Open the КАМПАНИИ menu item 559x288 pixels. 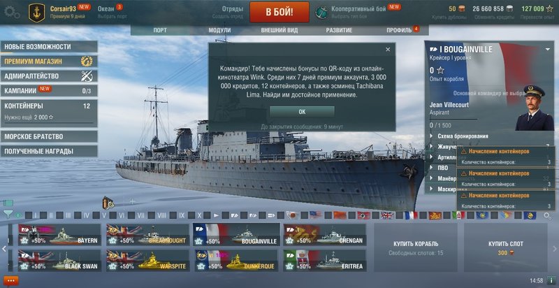point(49,91)
